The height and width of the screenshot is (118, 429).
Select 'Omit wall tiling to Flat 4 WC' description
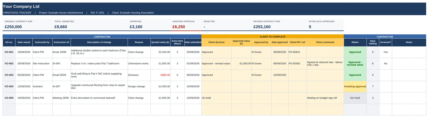(x=99, y=75)
